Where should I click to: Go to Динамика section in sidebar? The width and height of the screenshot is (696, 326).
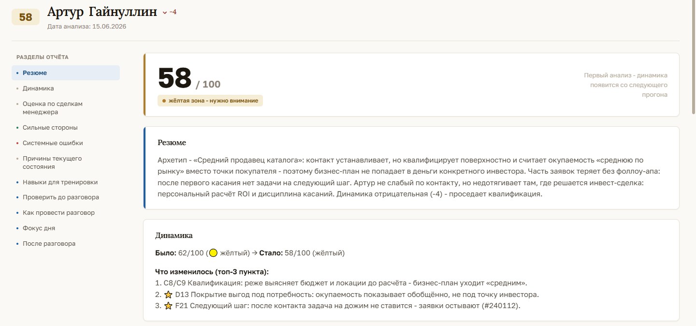66,89
